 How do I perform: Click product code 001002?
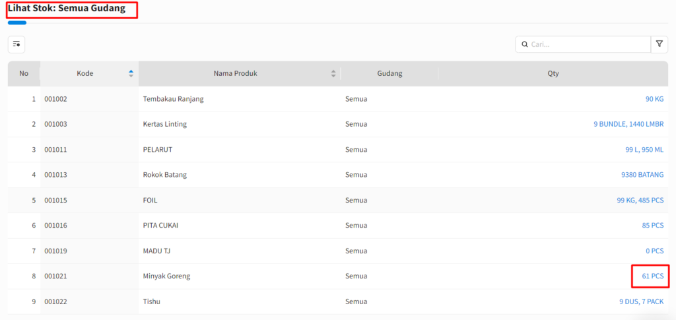click(x=55, y=99)
